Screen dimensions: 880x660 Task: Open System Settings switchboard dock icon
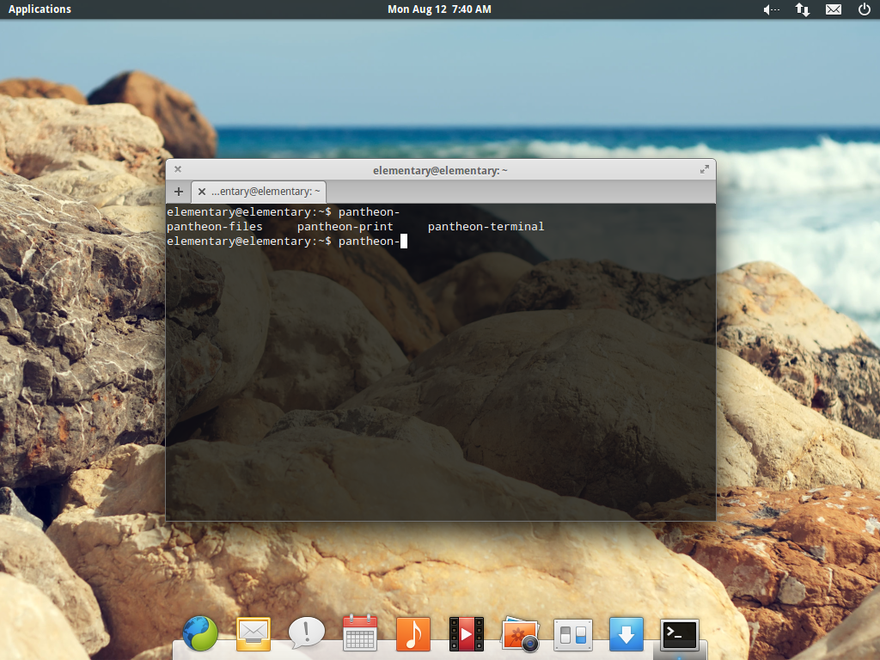(573, 635)
